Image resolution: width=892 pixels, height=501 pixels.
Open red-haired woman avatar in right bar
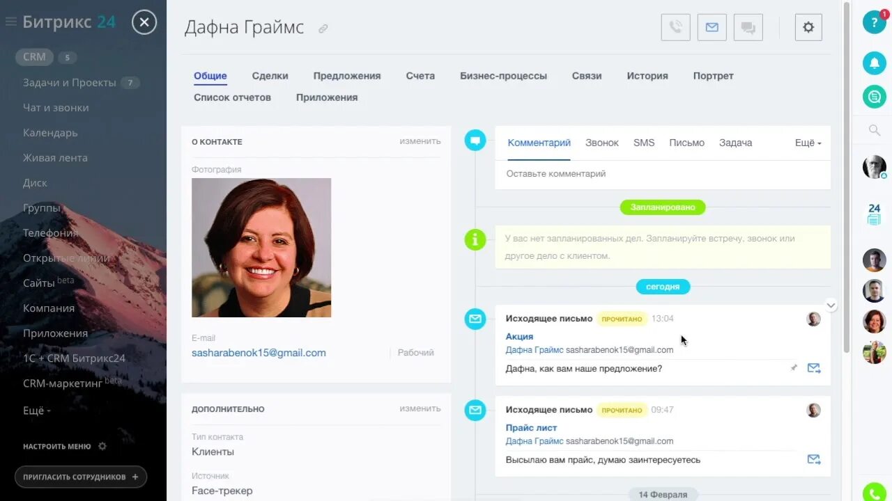point(874,321)
